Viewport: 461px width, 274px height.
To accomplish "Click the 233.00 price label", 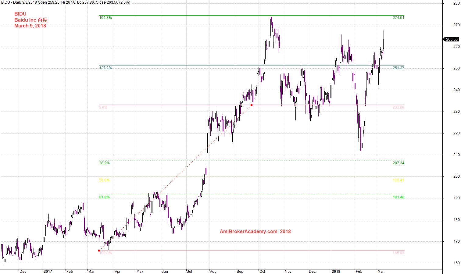I will click(x=398, y=107).
